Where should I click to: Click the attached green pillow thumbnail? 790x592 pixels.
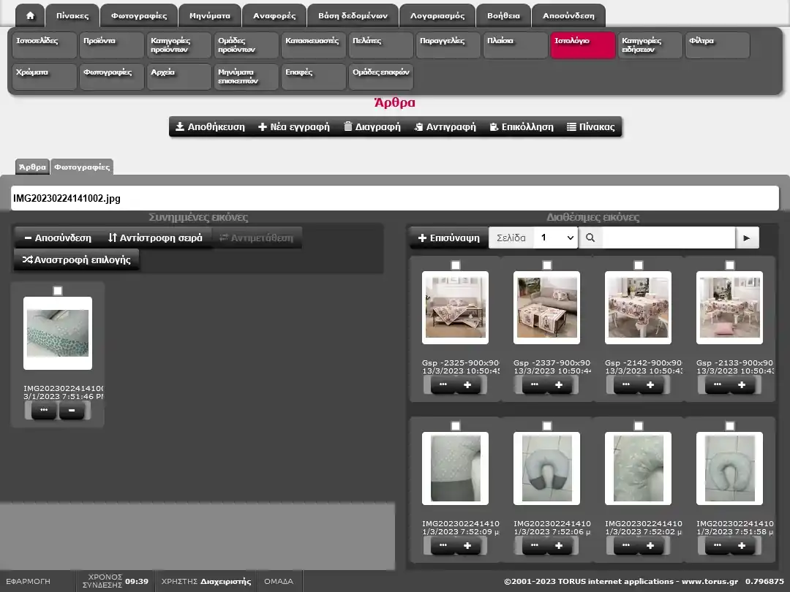point(58,333)
